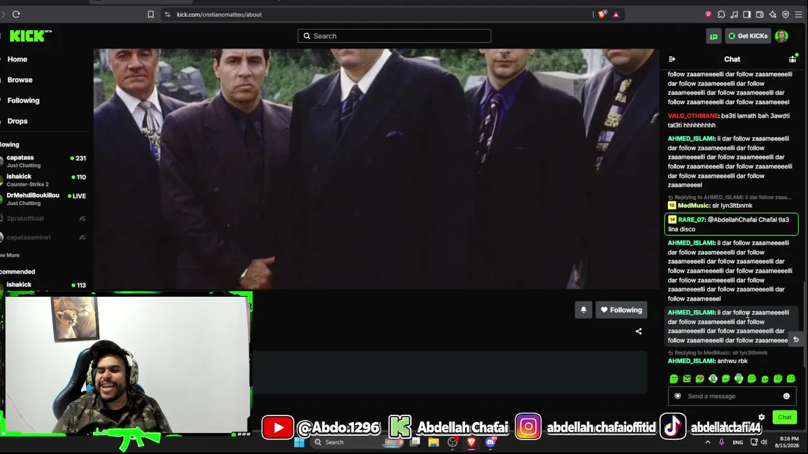Click the Following heart button
808x454 pixels.
coord(621,310)
